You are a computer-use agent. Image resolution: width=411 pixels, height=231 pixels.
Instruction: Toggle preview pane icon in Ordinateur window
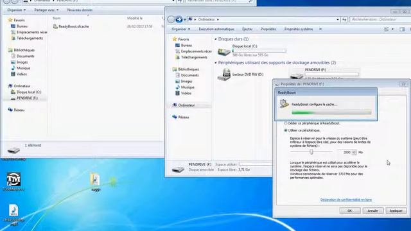pos(402,29)
